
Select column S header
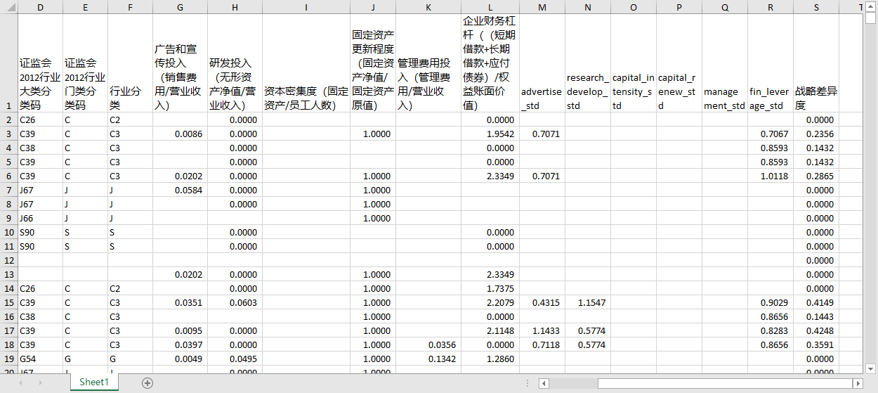point(816,7)
